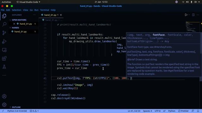
Task: Place cursor on cap.release() line
Action: pos(61,95)
